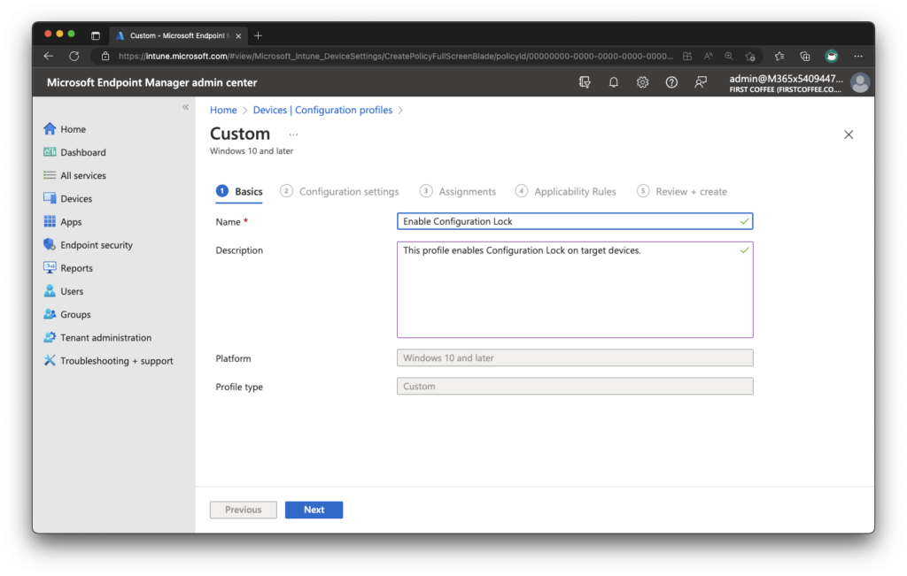Click the Home icon in sidebar

[50, 129]
